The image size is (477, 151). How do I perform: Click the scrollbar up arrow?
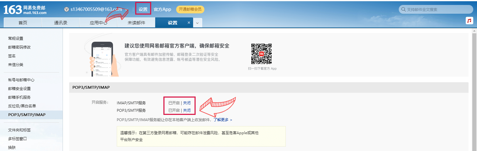coord(474,31)
